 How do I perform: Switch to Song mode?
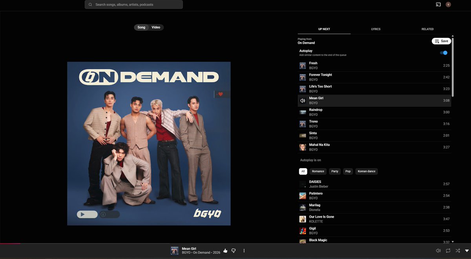141,28
